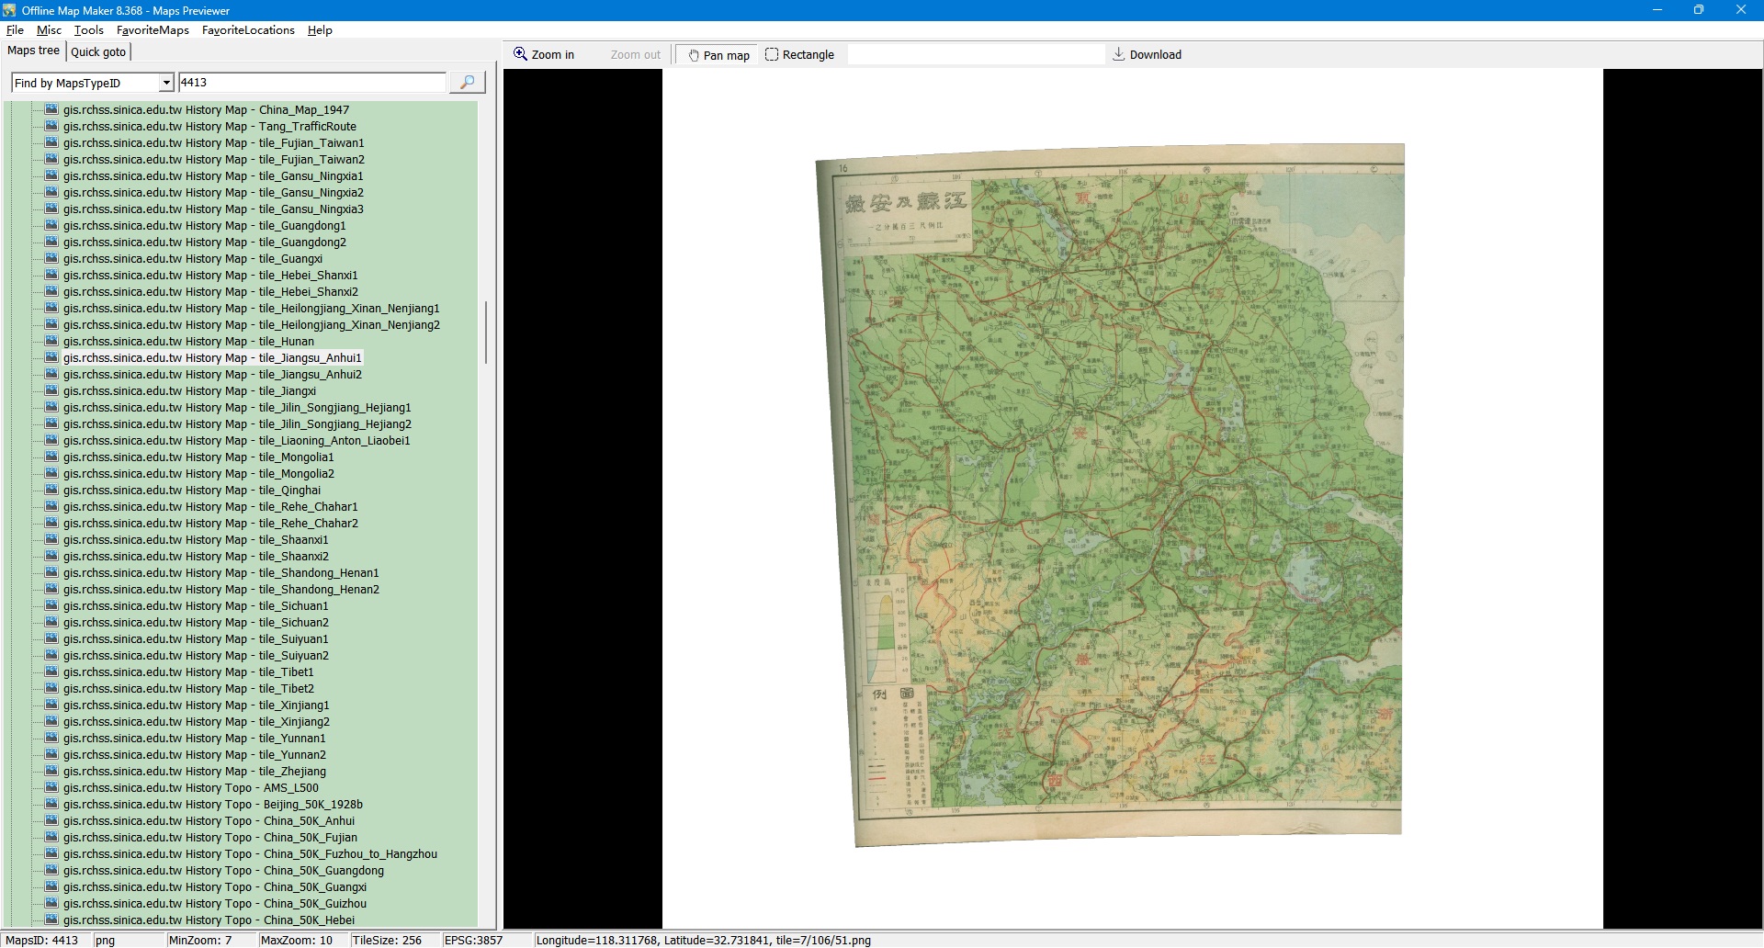The height and width of the screenshot is (948, 1764).
Task: Click the search text field containing 4413
Action: click(311, 83)
